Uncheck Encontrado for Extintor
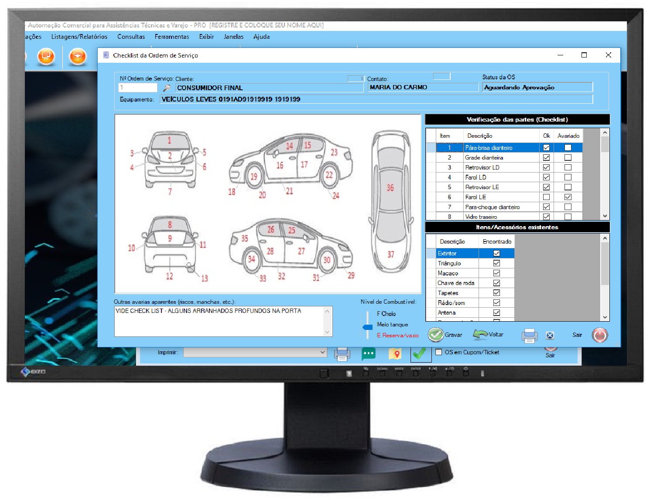 pyautogui.click(x=496, y=253)
